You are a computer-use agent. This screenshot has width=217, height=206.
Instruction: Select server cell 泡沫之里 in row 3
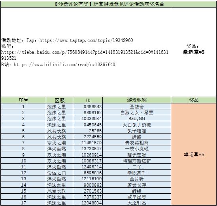pyautogui.click(x=60, y=118)
